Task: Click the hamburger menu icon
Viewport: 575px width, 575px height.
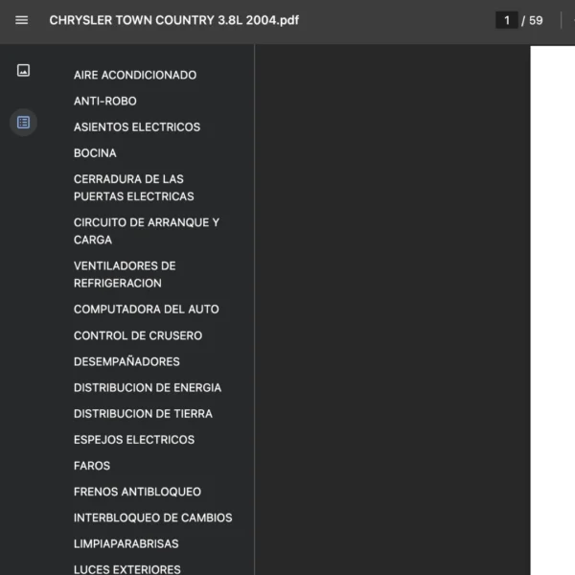Action: click(x=22, y=20)
